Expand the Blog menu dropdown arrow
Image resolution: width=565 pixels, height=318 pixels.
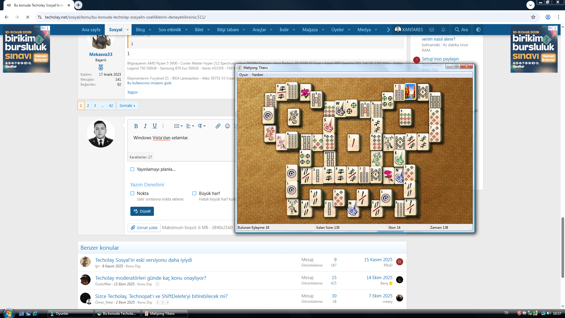[150, 30]
